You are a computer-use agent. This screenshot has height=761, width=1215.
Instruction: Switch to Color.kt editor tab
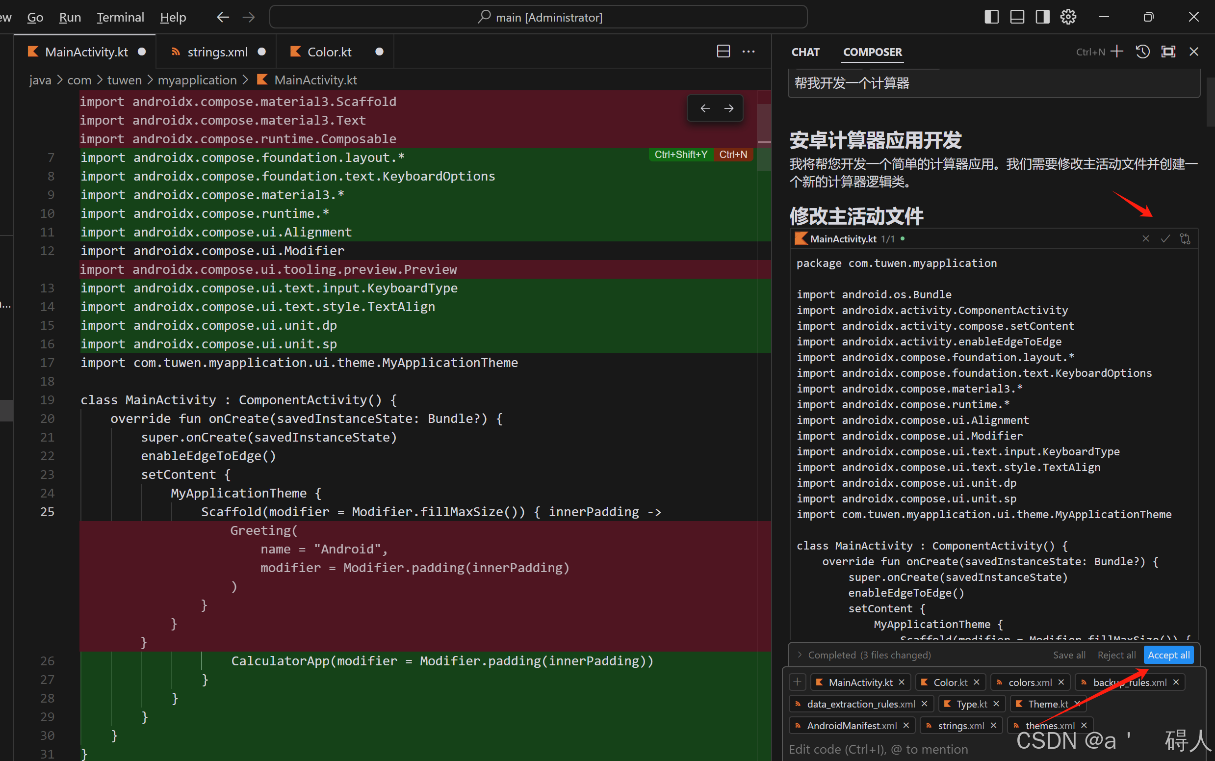pos(335,52)
